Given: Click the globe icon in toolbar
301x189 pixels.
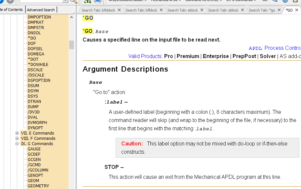Looking at the screenshot, I should [x=285, y=1].
